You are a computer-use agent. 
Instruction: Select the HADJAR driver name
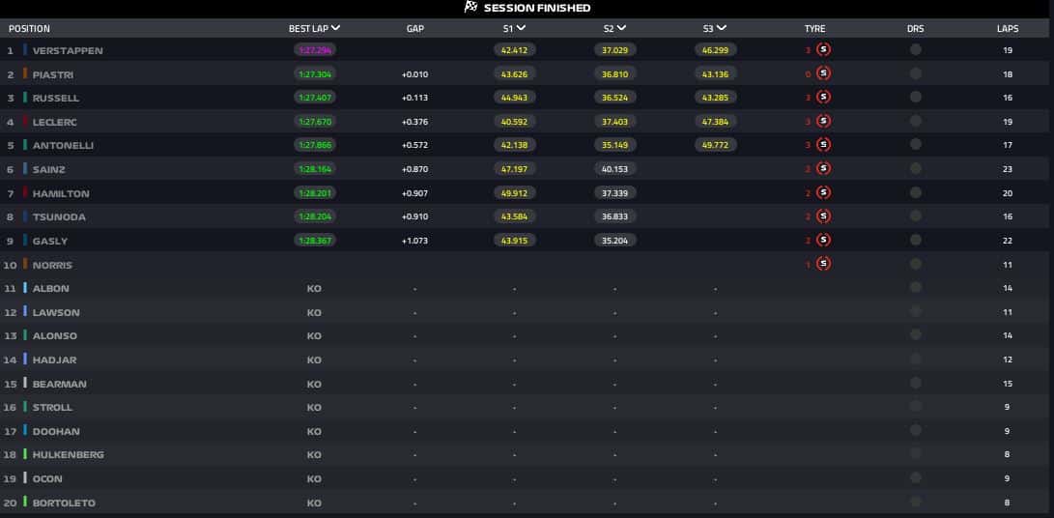tap(54, 360)
